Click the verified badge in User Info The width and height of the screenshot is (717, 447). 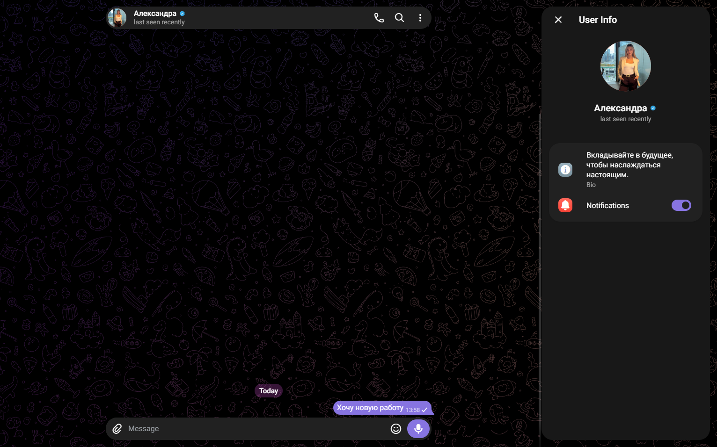[653, 108]
